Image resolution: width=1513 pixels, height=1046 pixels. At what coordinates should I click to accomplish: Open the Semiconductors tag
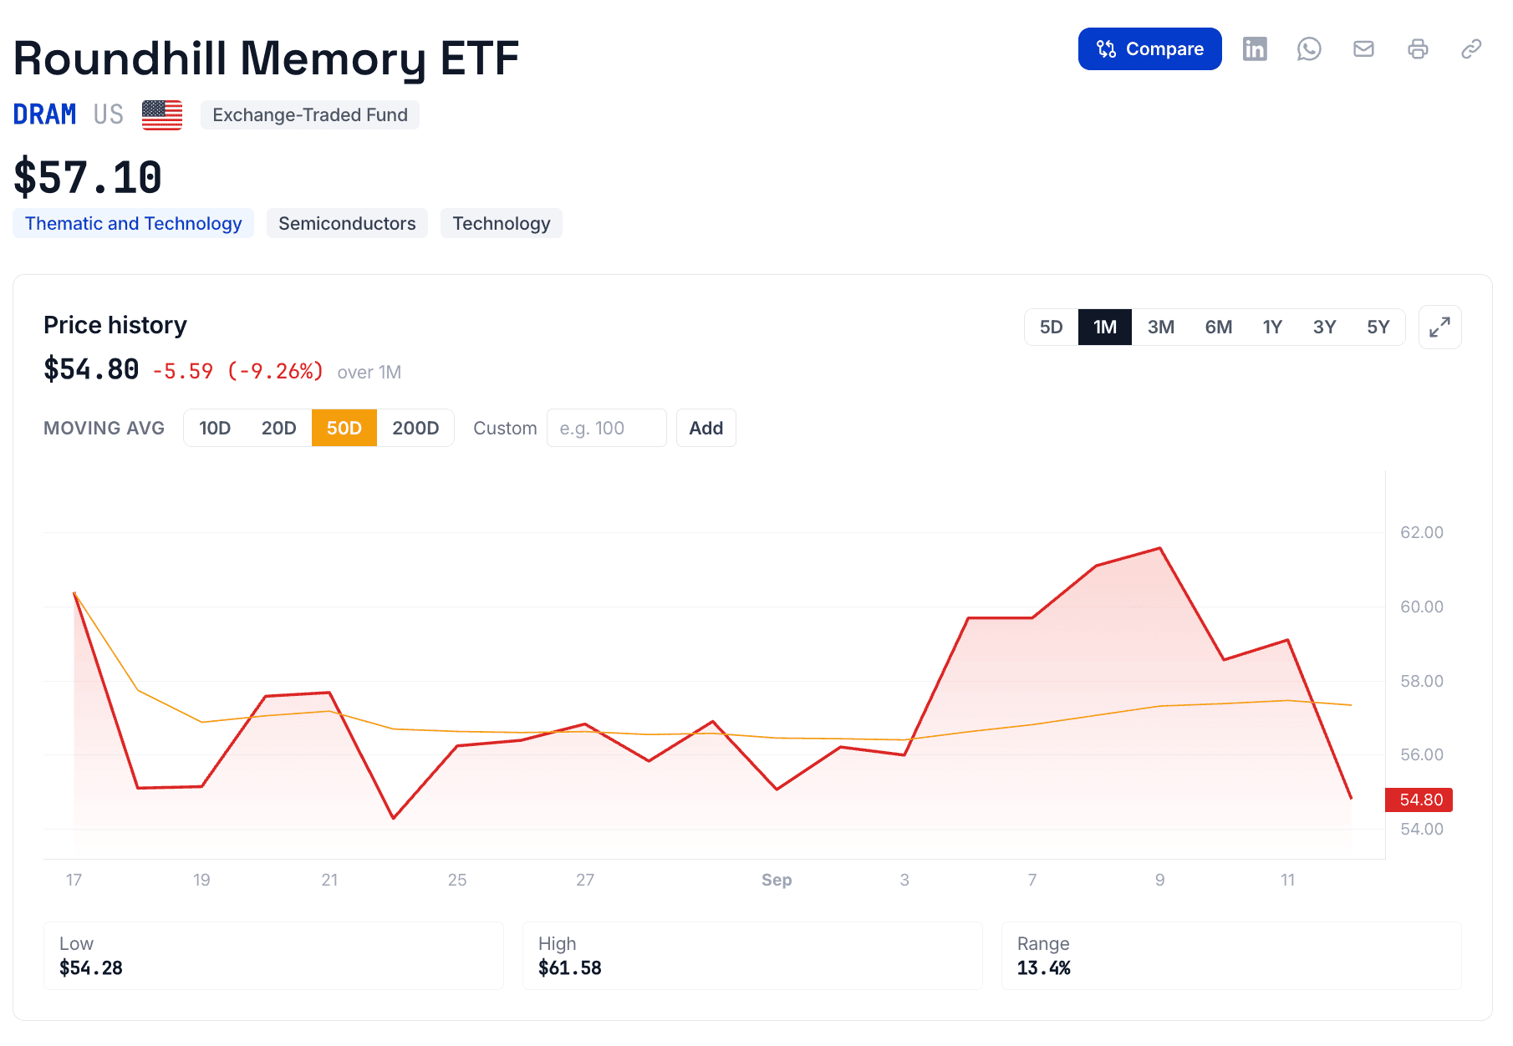[x=347, y=223]
